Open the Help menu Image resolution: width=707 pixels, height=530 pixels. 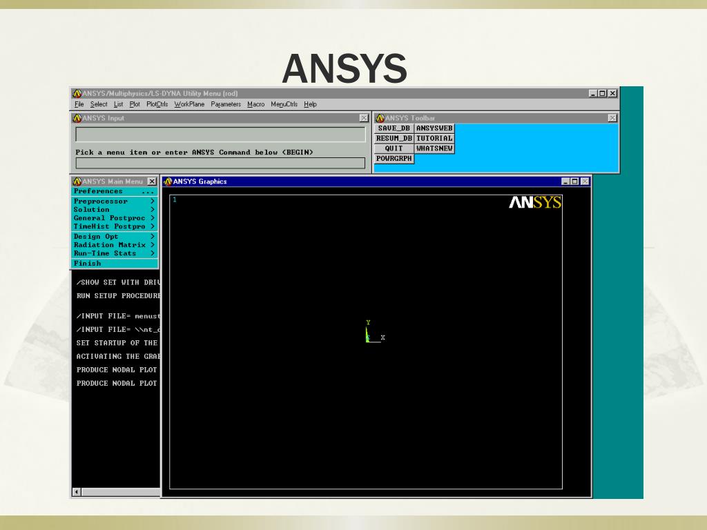310,104
